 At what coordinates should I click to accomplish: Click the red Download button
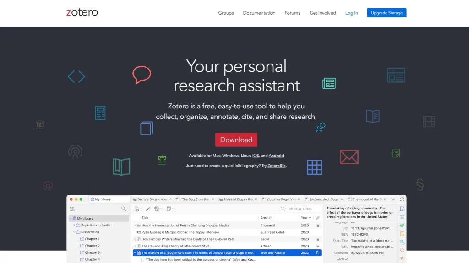point(236,140)
